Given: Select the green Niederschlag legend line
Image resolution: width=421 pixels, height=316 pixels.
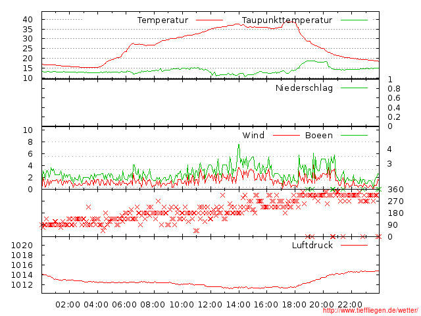Looking at the screenshot, I should pos(354,88).
